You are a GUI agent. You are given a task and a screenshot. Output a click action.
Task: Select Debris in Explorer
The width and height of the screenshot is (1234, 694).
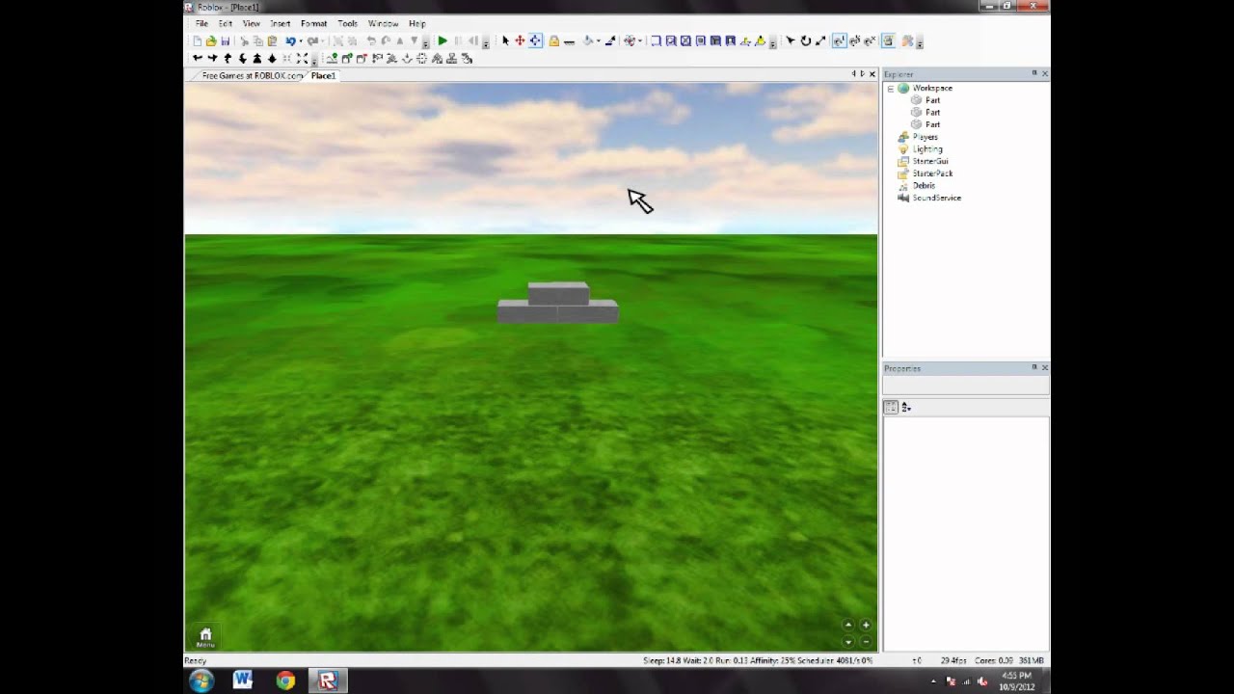coord(924,185)
